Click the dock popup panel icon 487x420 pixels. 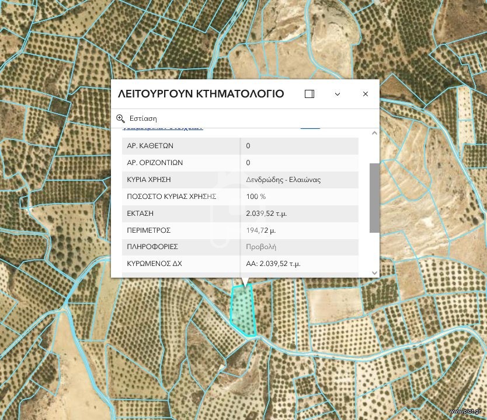(309, 94)
